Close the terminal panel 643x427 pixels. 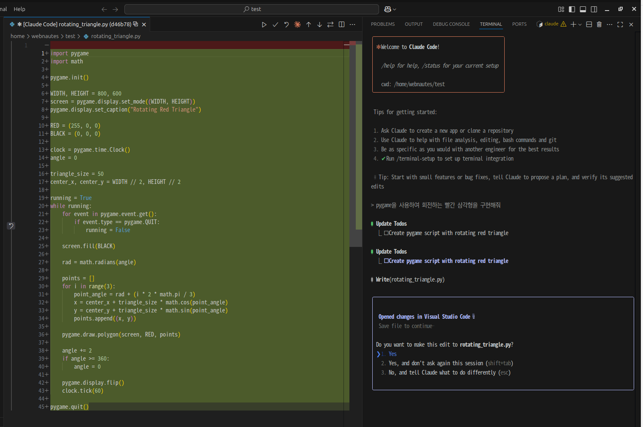[631, 25]
